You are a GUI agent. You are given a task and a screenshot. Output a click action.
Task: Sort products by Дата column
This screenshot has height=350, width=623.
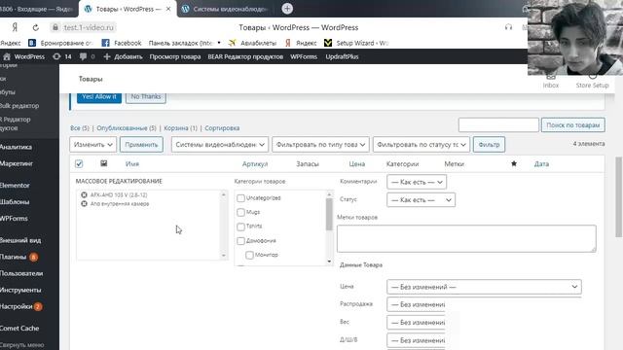click(541, 164)
